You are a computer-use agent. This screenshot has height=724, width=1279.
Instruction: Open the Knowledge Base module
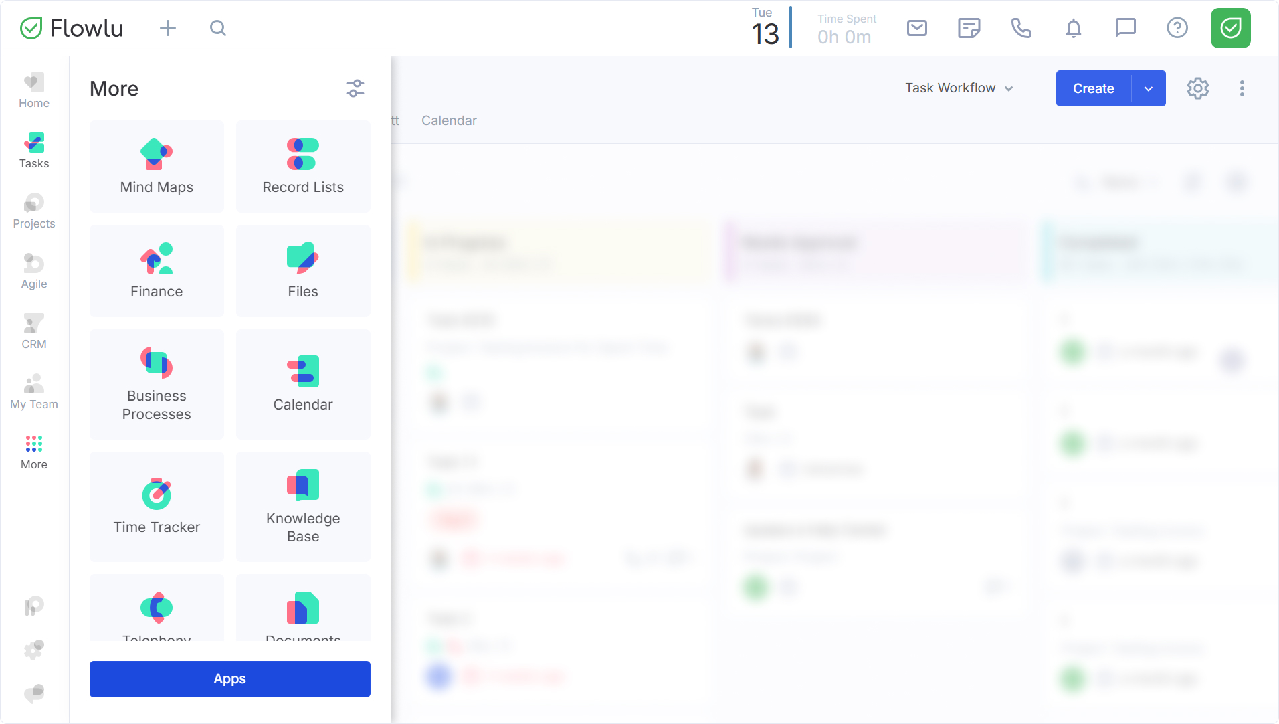pyautogui.click(x=302, y=507)
